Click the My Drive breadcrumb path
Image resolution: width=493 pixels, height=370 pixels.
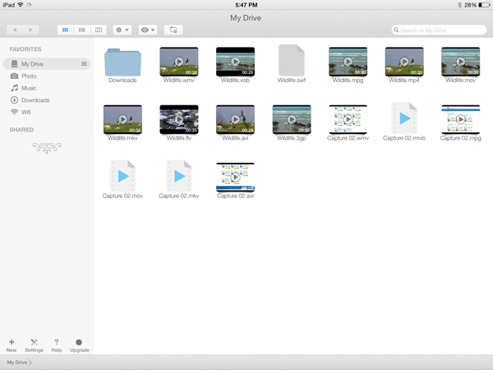tap(16, 362)
